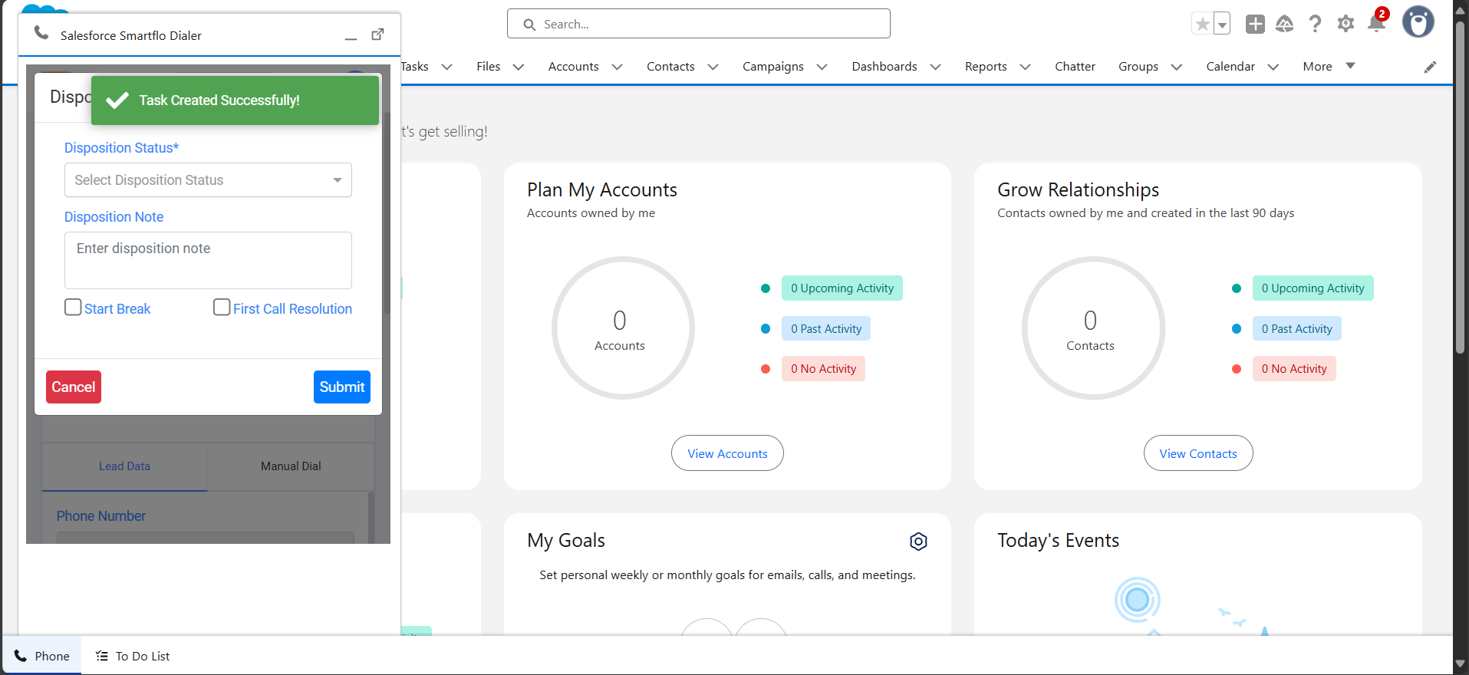Open the help question mark icon
The width and height of the screenshot is (1469, 675).
tap(1315, 24)
